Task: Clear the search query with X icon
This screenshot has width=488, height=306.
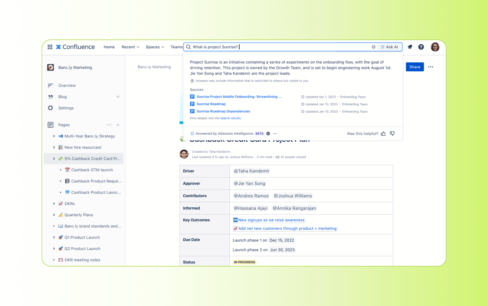Action: (x=373, y=47)
